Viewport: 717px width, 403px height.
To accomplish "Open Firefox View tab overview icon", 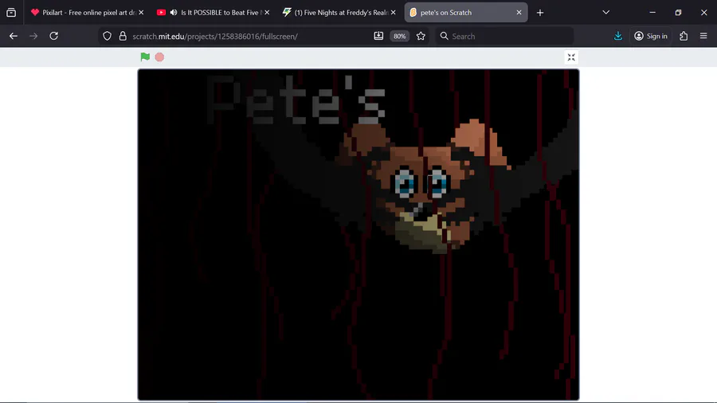I will click(11, 13).
